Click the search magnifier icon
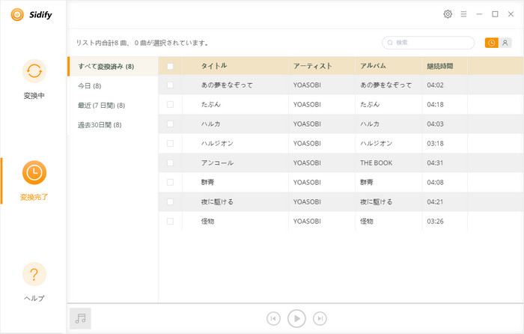This screenshot has width=524, height=334. coord(390,43)
